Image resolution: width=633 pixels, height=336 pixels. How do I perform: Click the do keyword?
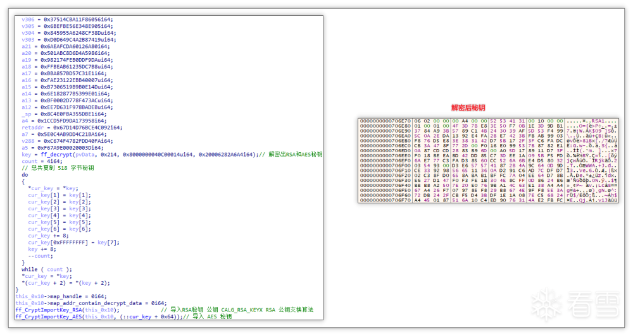(25, 175)
